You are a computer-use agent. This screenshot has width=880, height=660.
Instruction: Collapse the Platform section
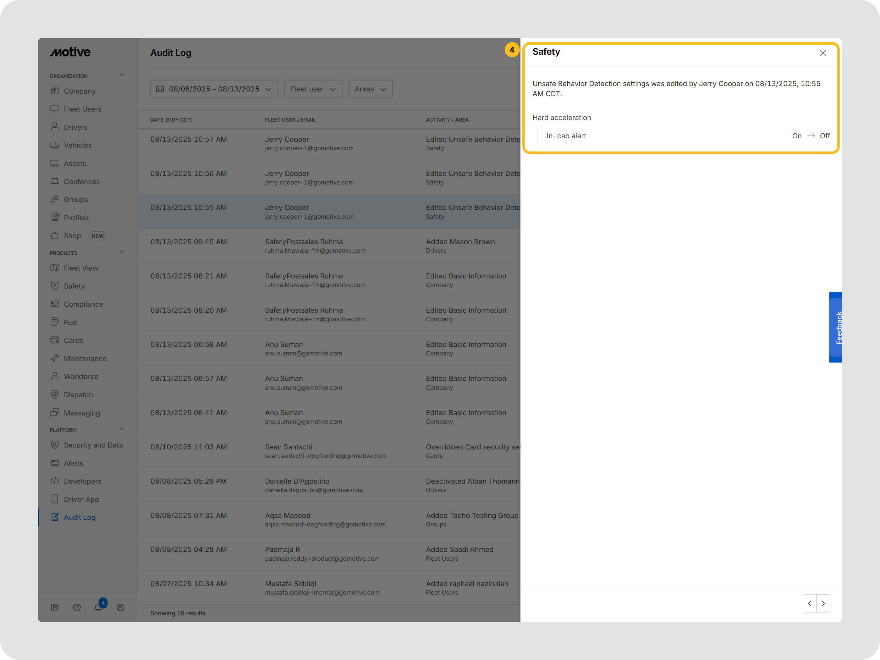click(x=122, y=429)
